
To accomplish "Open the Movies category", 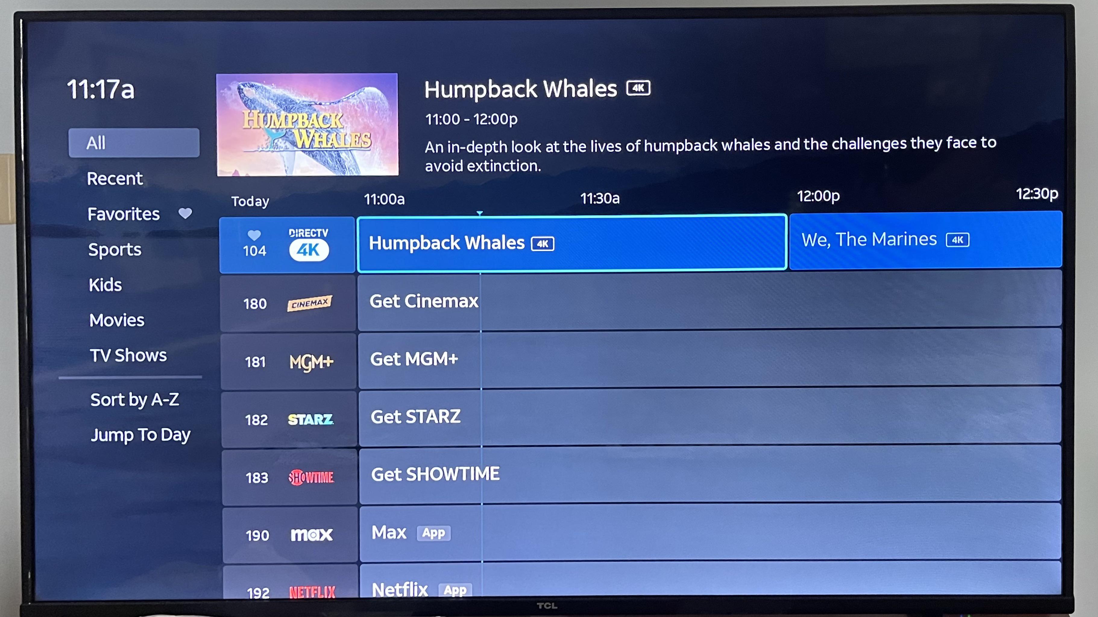I will click(117, 320).
